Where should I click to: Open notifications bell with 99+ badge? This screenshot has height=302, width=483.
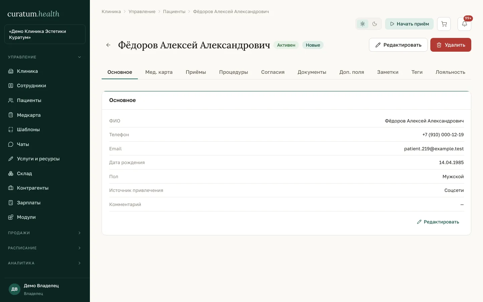[465, 24]
